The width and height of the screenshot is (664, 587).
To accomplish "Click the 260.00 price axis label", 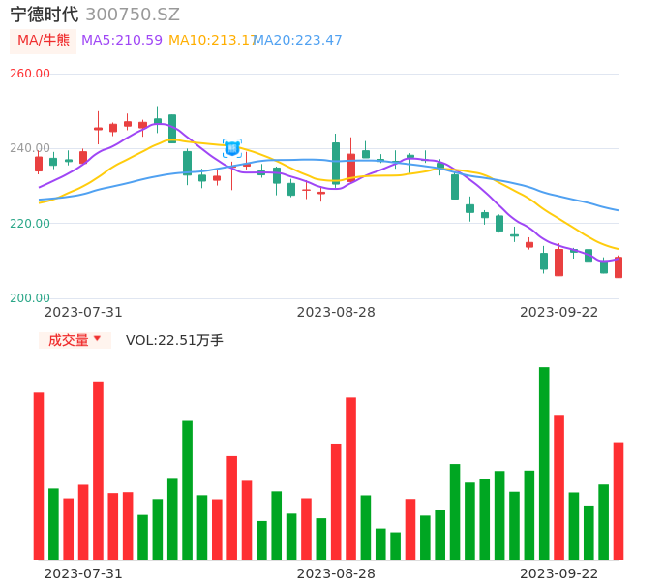I will 30,74.
